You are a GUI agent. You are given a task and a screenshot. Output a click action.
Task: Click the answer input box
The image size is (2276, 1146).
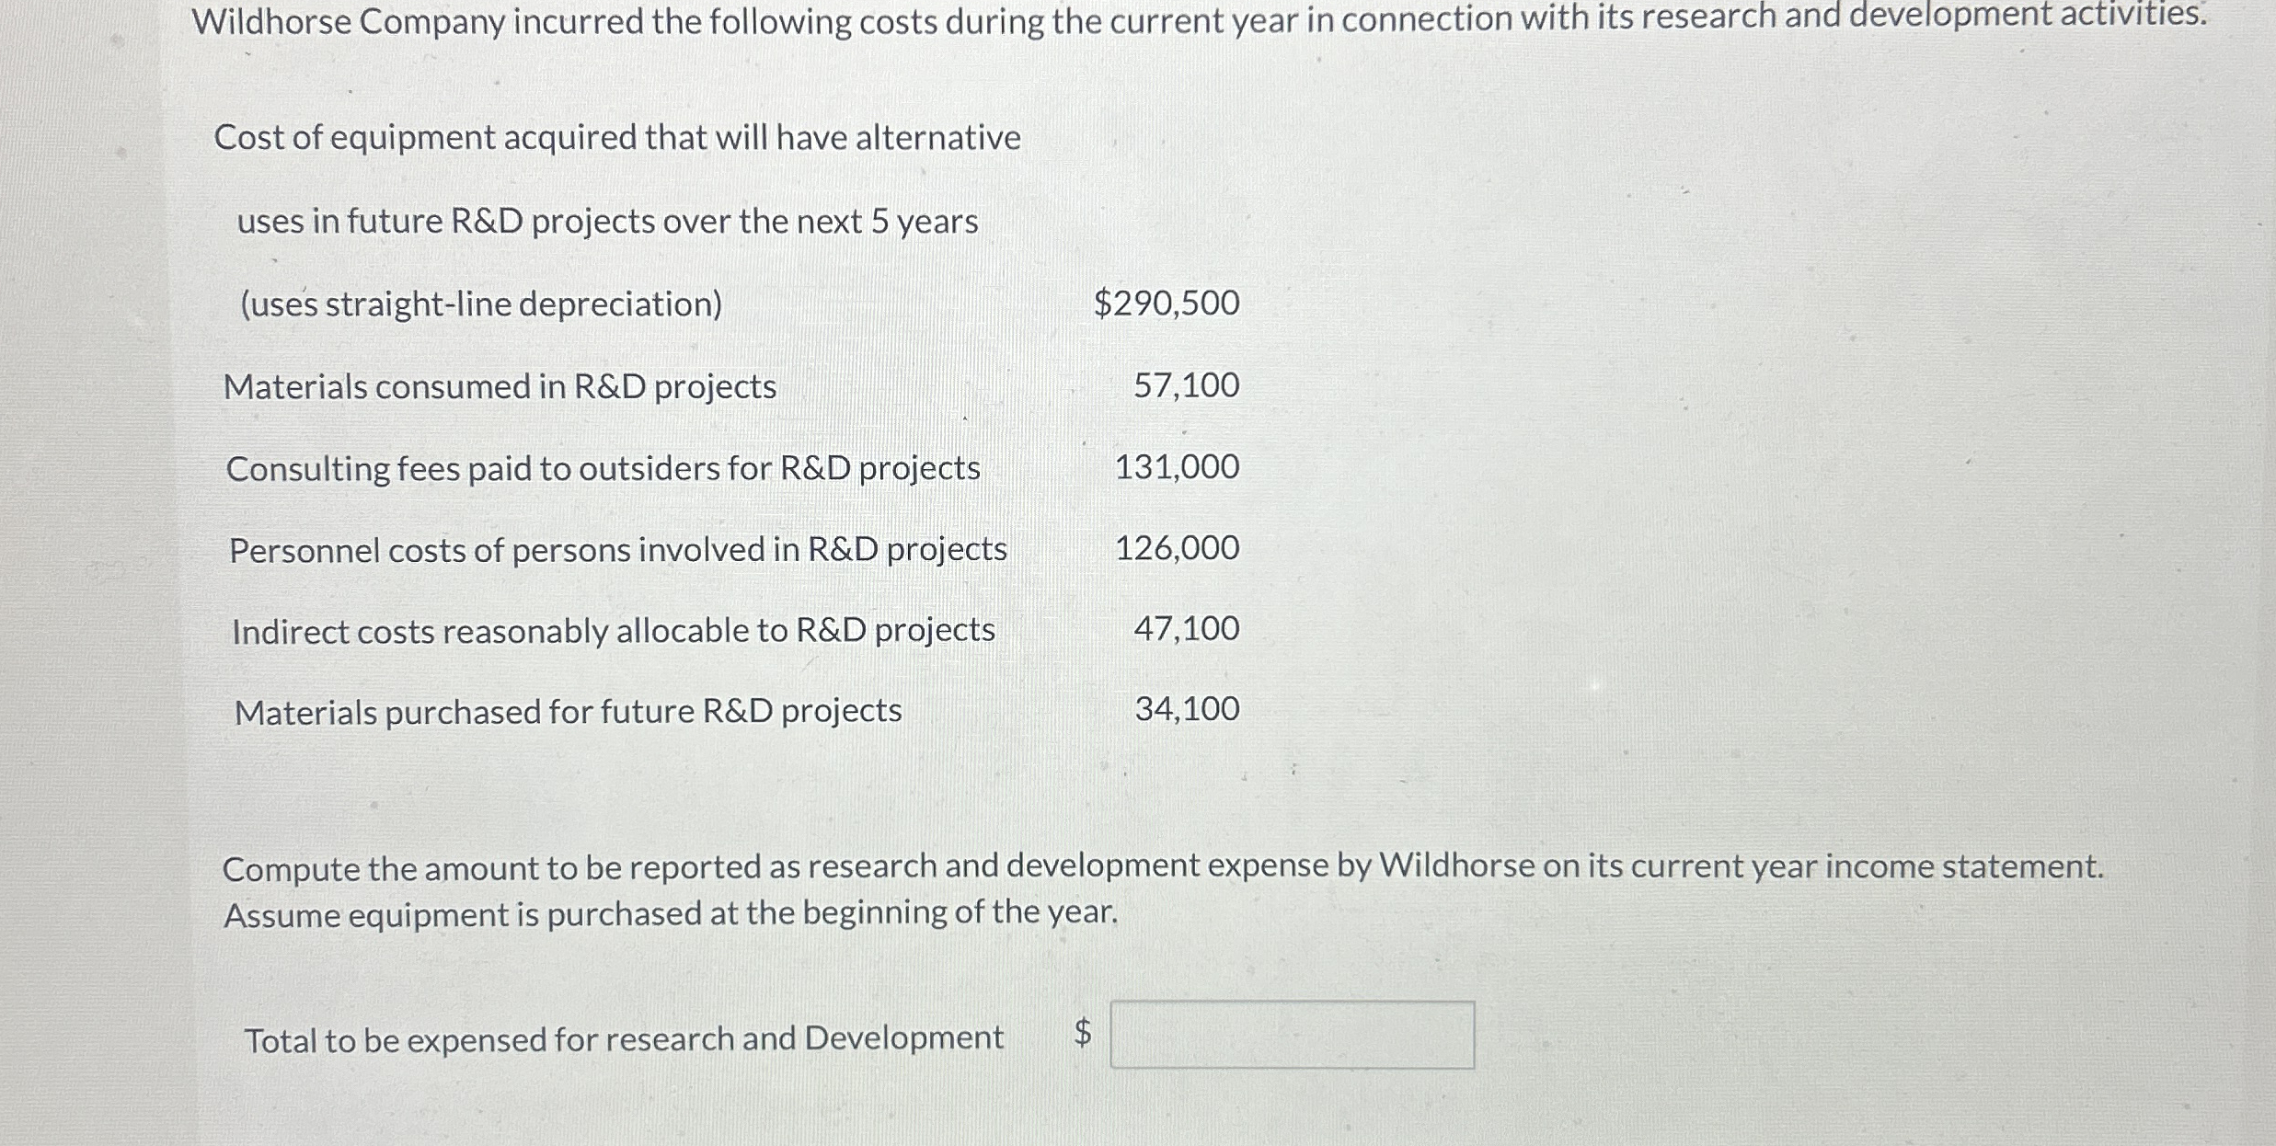click(1291, 1036)
